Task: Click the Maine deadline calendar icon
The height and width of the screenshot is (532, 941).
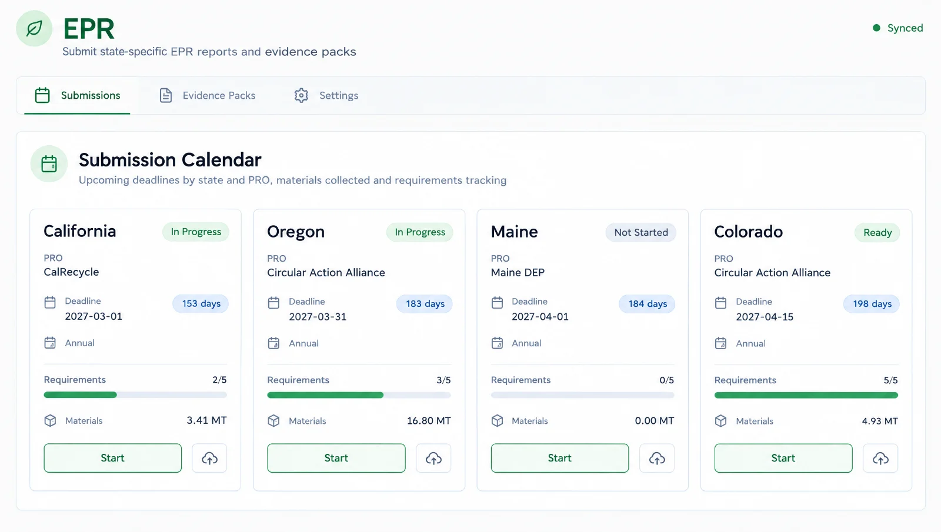Action: click(x=497, y=303)
